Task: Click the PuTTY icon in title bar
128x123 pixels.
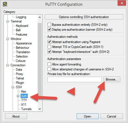Action: click(x=5, y=4)
